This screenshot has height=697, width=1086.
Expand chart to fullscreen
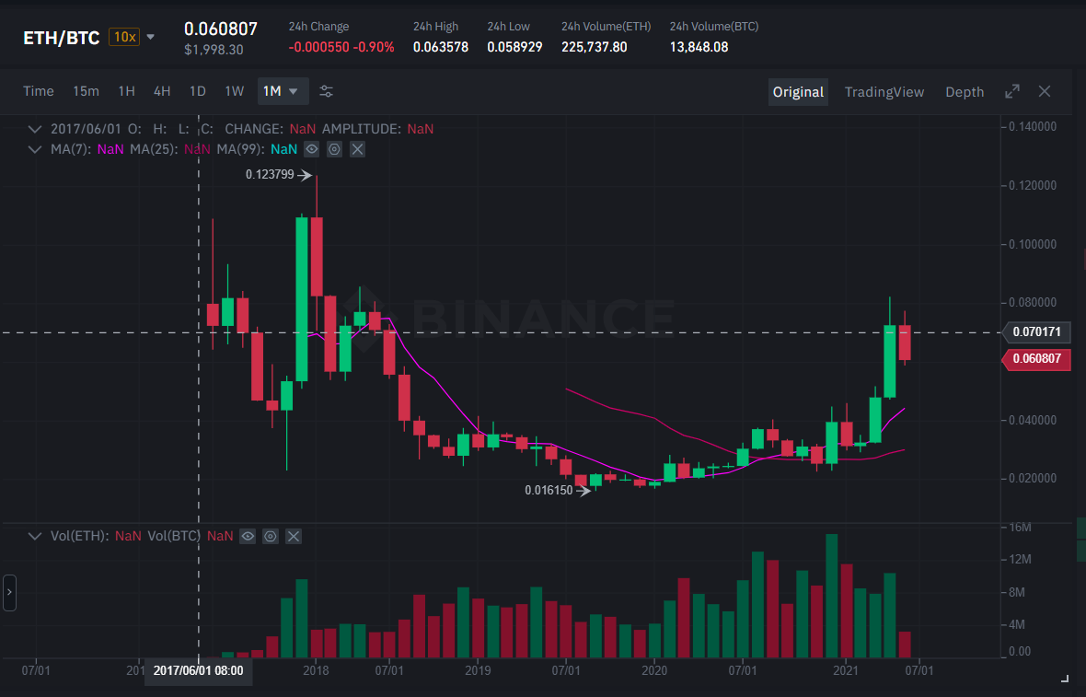coord(1012,91)
